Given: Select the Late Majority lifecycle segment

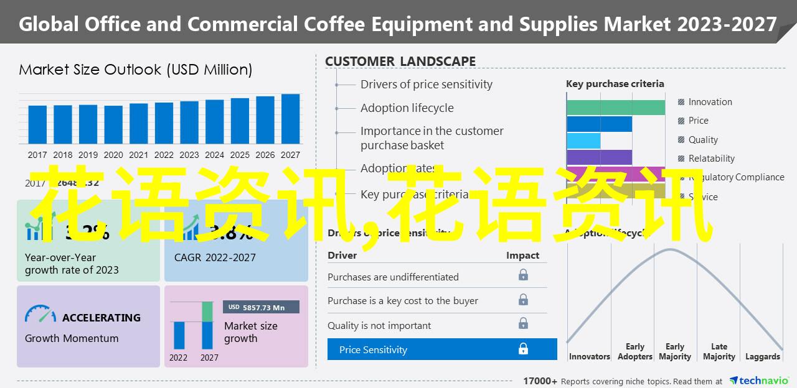Looking at the screenshot, I should click(719, 351).
